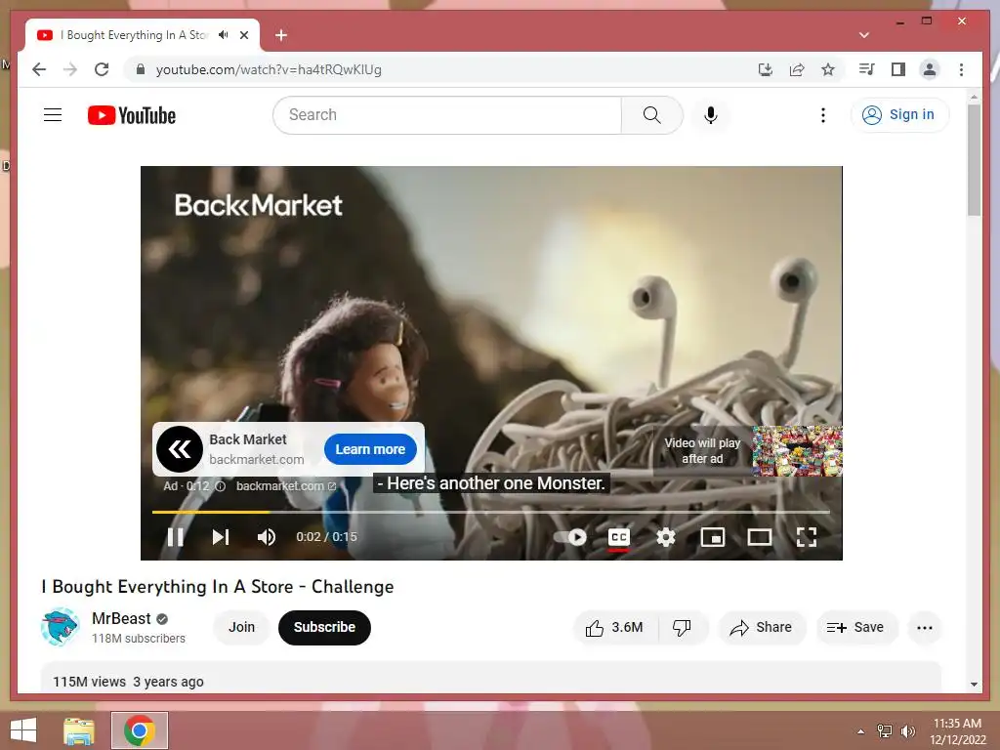Open Chrome three-dot menu
This screenshot has height=750, width=1000.
(961, 69)
